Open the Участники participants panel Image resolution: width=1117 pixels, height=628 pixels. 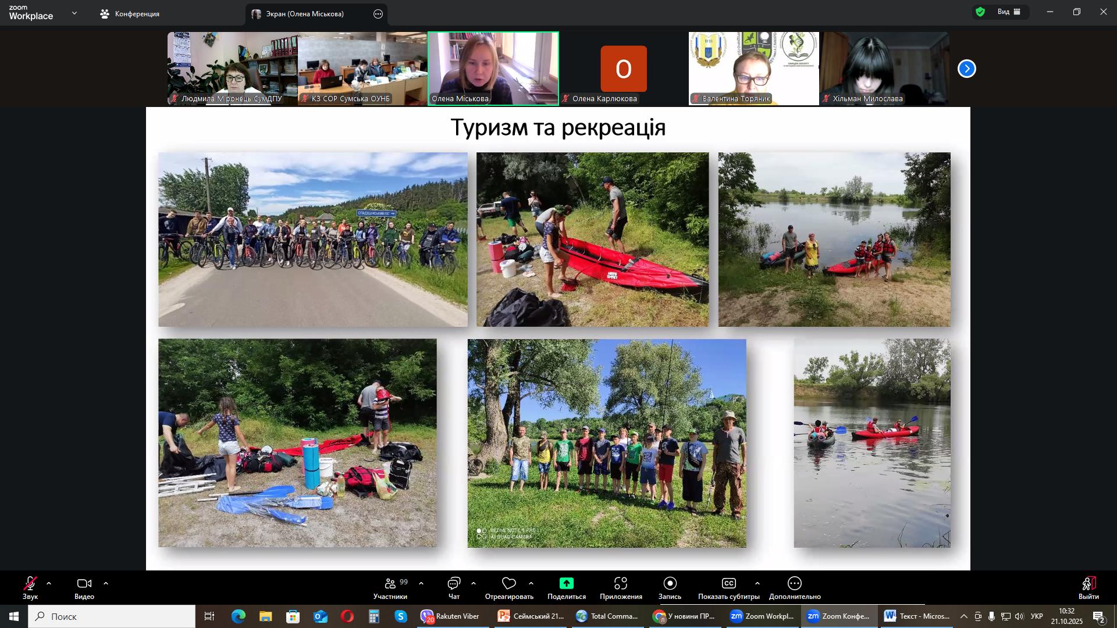(x=390, y=584)
